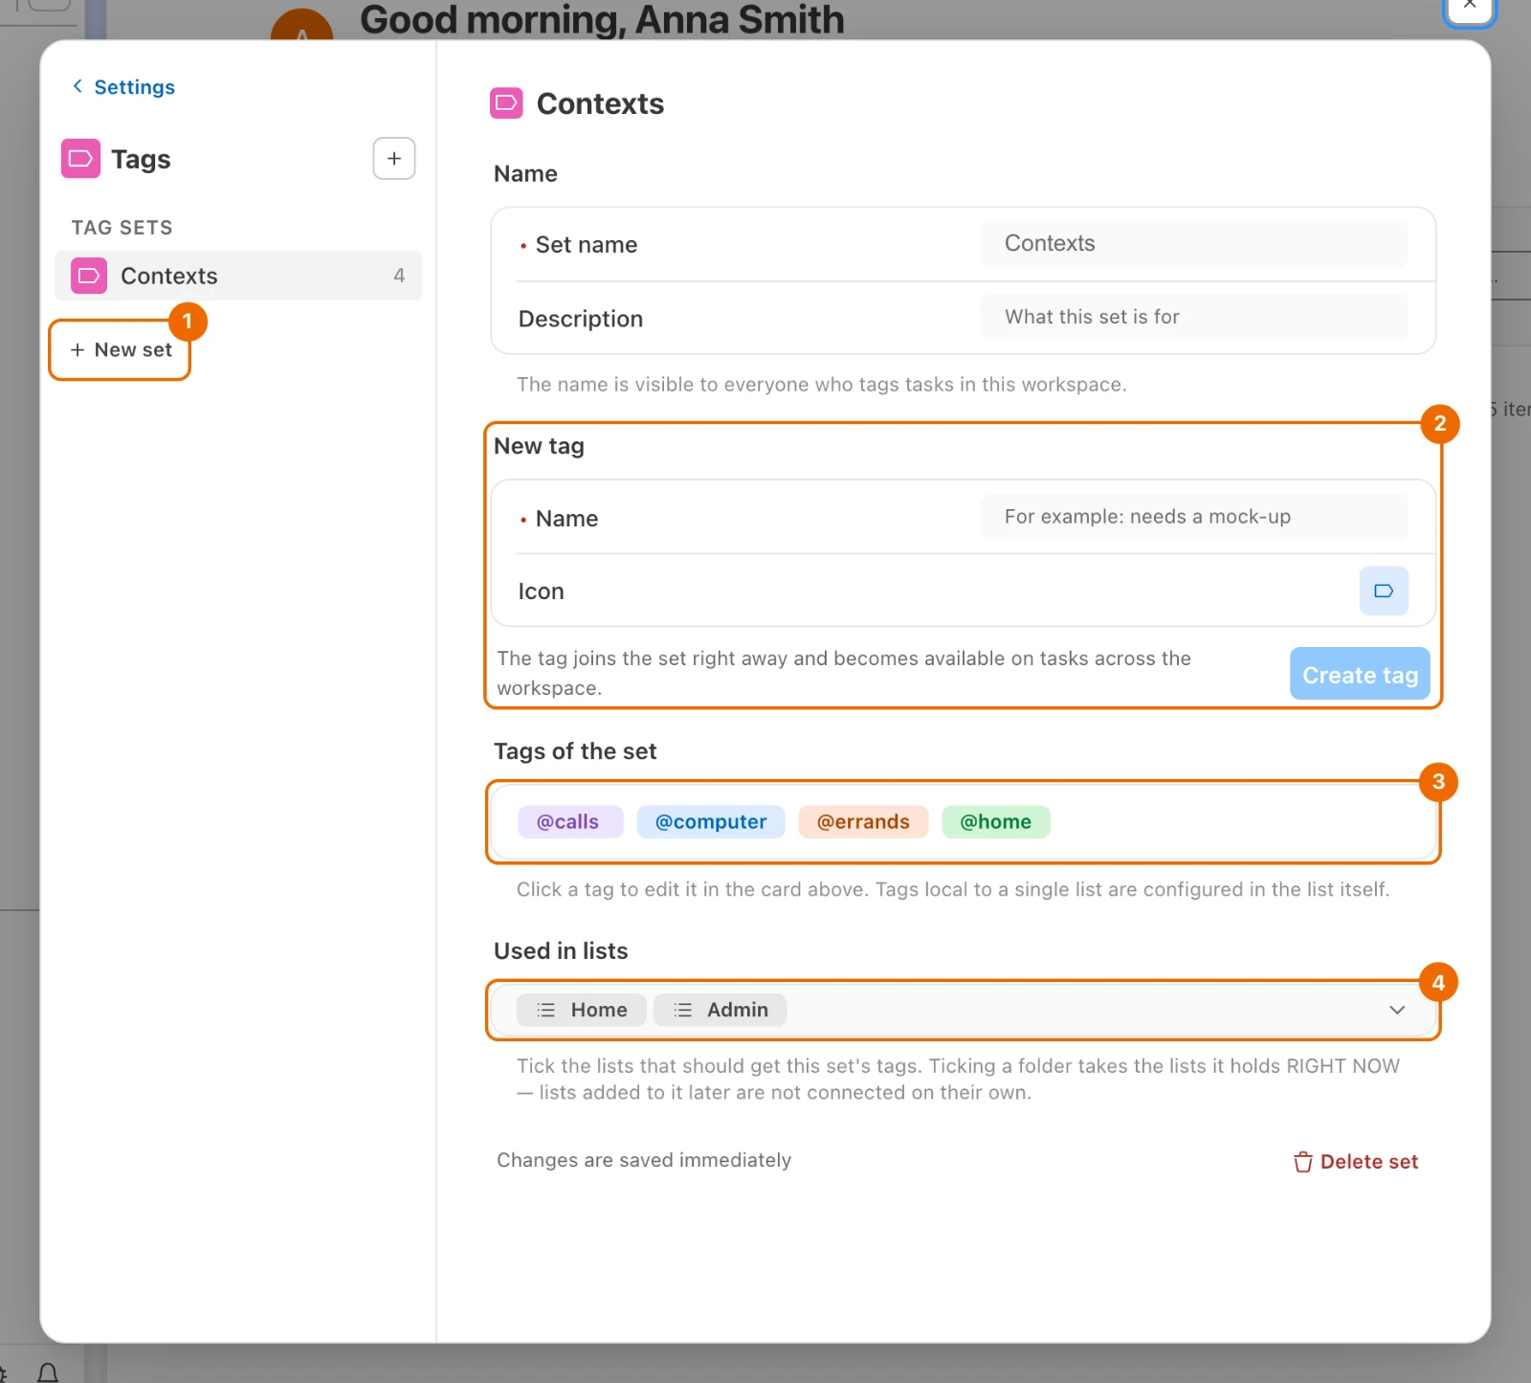Edit the @errands tag

coord(863,822)
